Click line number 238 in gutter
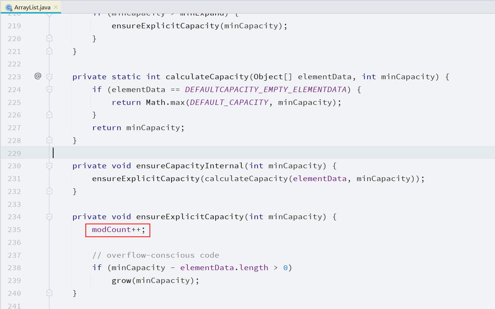This screenshot has width=495, height=309. (x=14, y=267)
